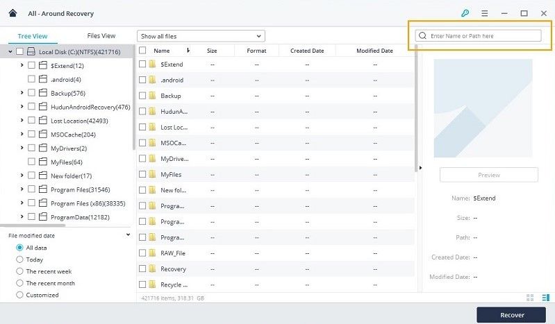Viewport: 555px width, 324px height.
Task: Click the search magnifier icon
Action: 422,35
